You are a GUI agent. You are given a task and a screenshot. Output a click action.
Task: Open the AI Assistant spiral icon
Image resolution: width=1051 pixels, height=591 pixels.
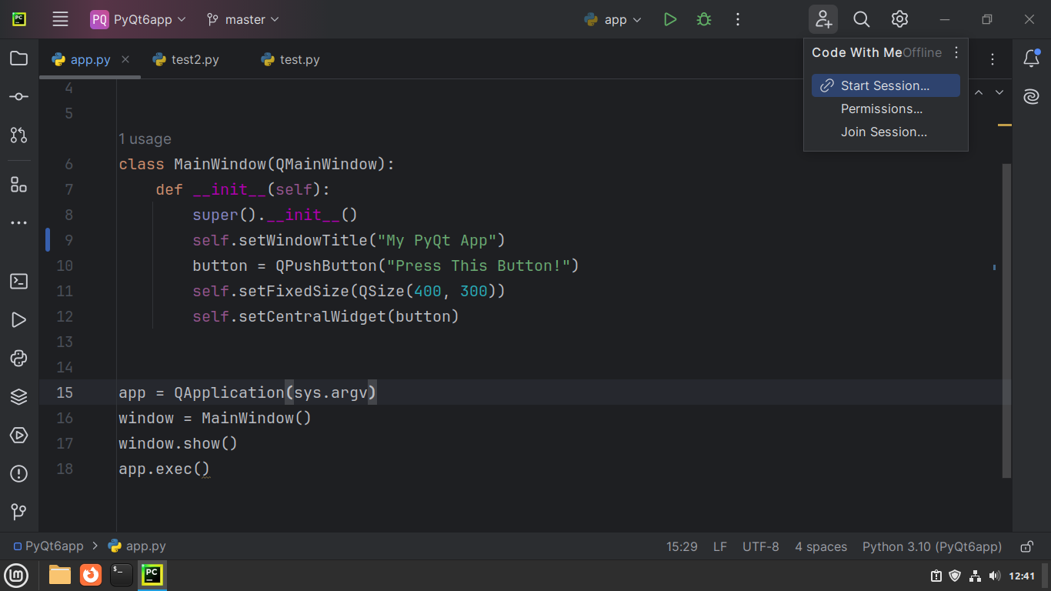pos(1032,97)
